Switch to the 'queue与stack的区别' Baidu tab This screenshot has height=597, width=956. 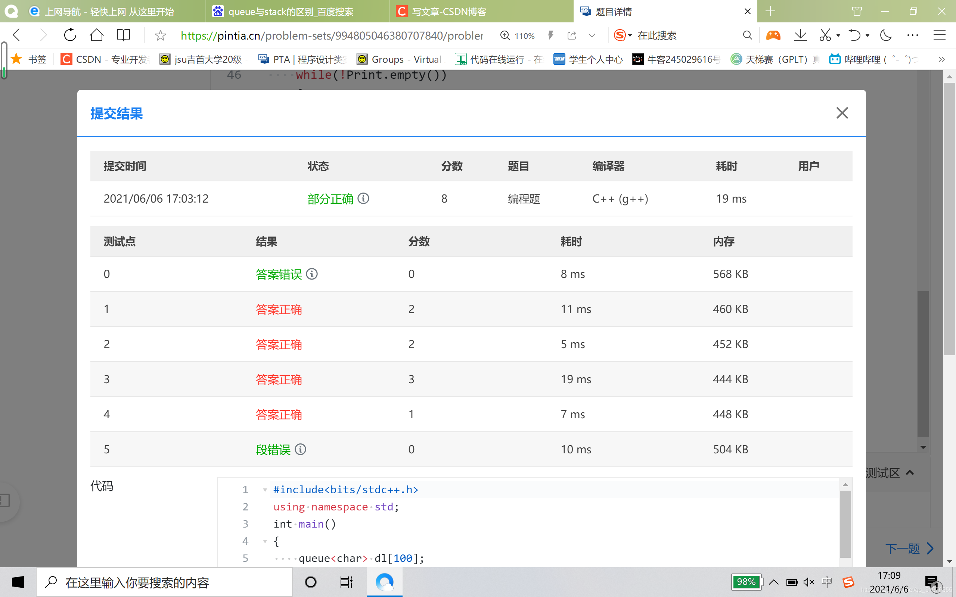pos(297,12)
